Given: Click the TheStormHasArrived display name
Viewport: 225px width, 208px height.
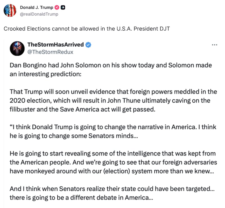Looking at the screenshot, I should 56,44.
